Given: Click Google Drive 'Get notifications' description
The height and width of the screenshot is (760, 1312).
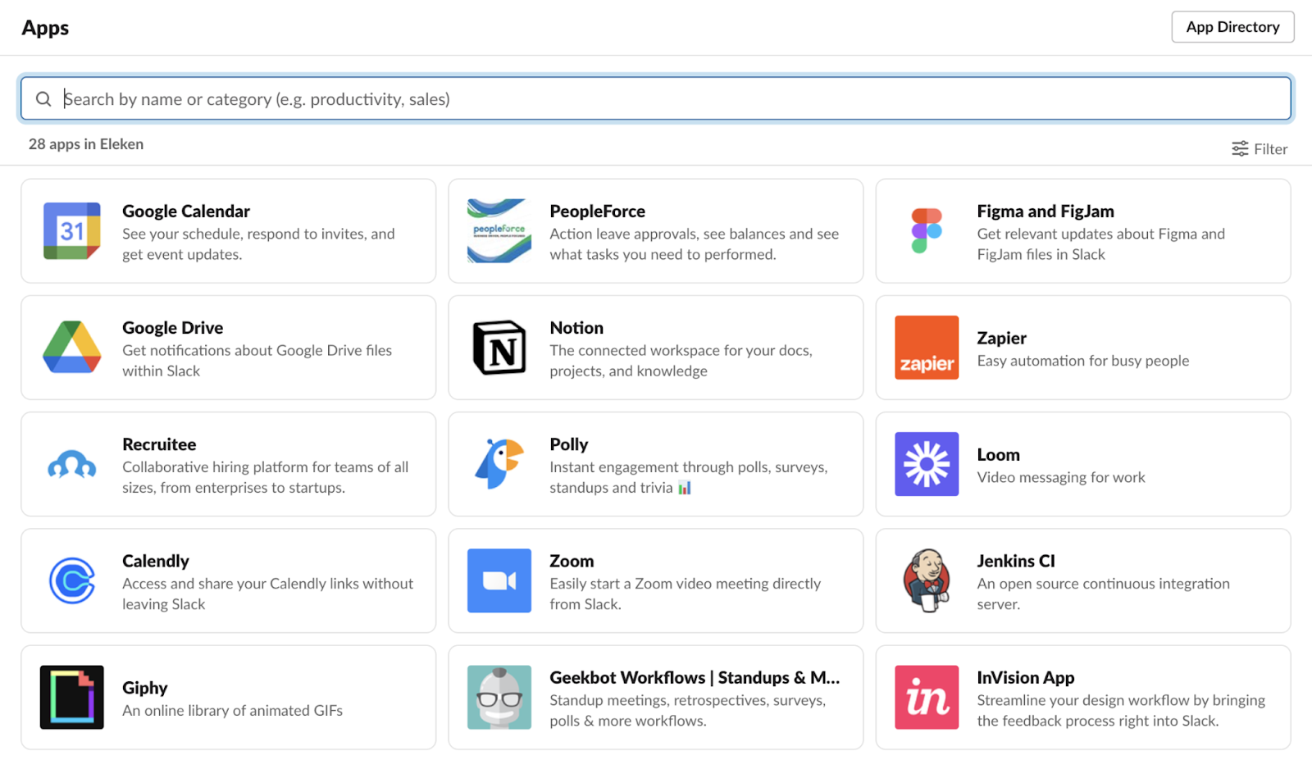Looking at the screenshot, I should tap(257, 361).
